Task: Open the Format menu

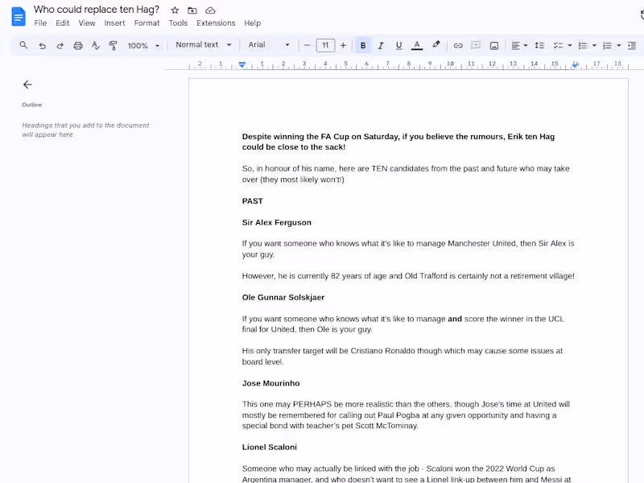Action: 147,23
